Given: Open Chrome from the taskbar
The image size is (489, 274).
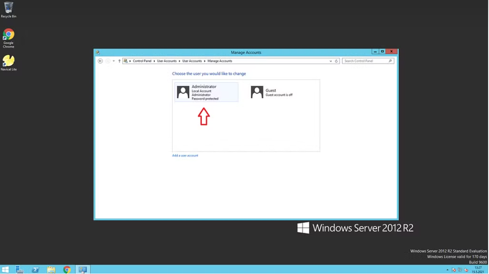Looking at the screenshot, I should click(x=67, y=269).
